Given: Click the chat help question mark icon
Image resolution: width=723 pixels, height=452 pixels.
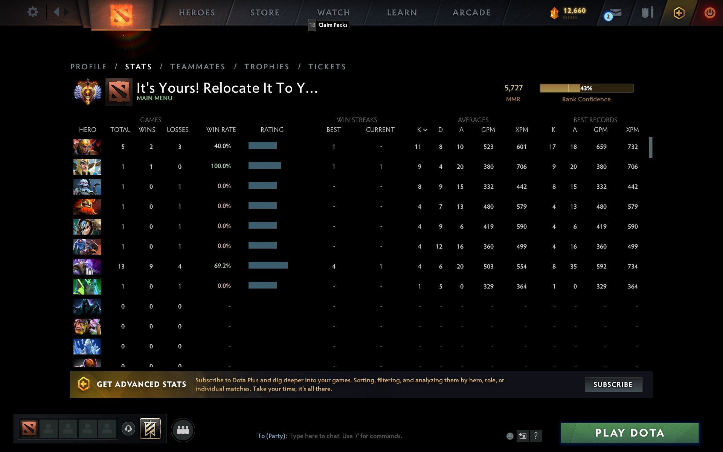Looking at the screenshot, I should [536, 436].
